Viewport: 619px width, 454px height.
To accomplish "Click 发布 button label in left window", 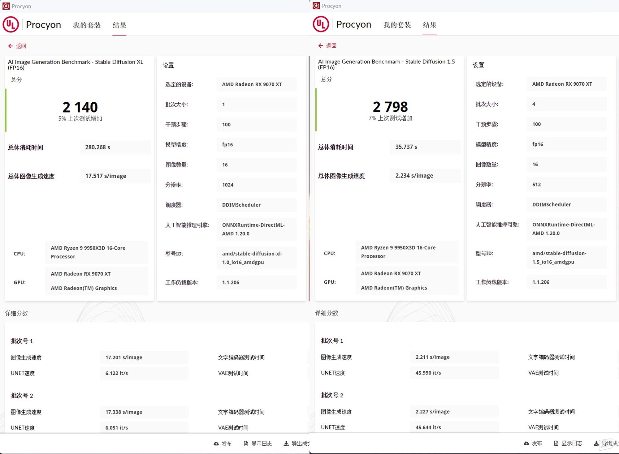I will (227, 444).
